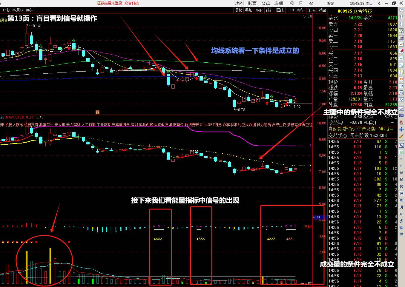Click the orange 预 marker on chart
405x287 pixels.
coord(97,112)
